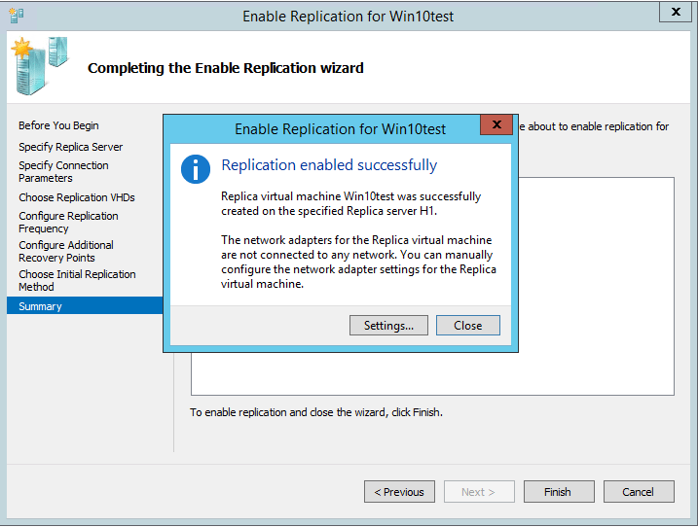Go back with the Previous button

(399, 492)
